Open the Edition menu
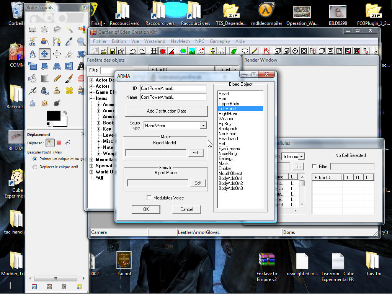 [119, 41]
